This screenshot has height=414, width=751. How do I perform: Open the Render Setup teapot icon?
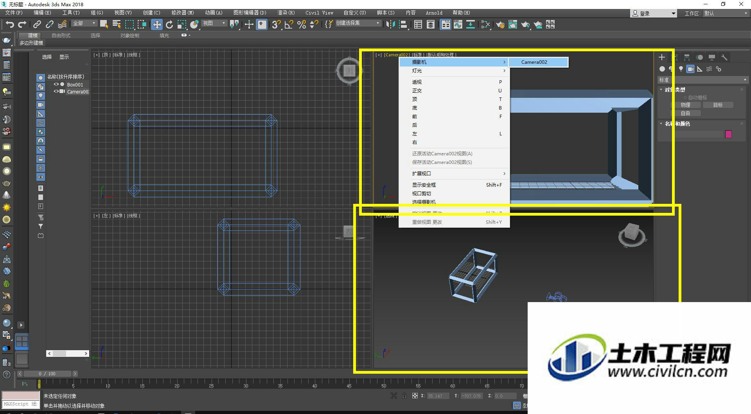coord(500,24)
